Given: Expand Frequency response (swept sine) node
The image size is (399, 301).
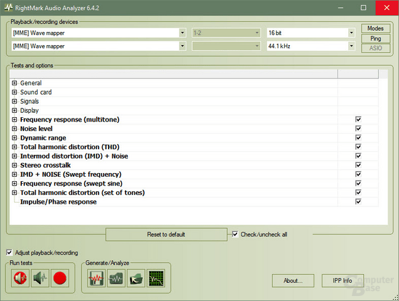Looking at the screenshot, I should click(x=14, y=184).
